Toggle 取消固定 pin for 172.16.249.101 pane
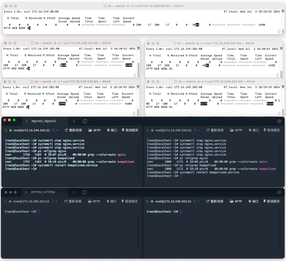Viewport: 286px width, 261px height. [130, 130]
